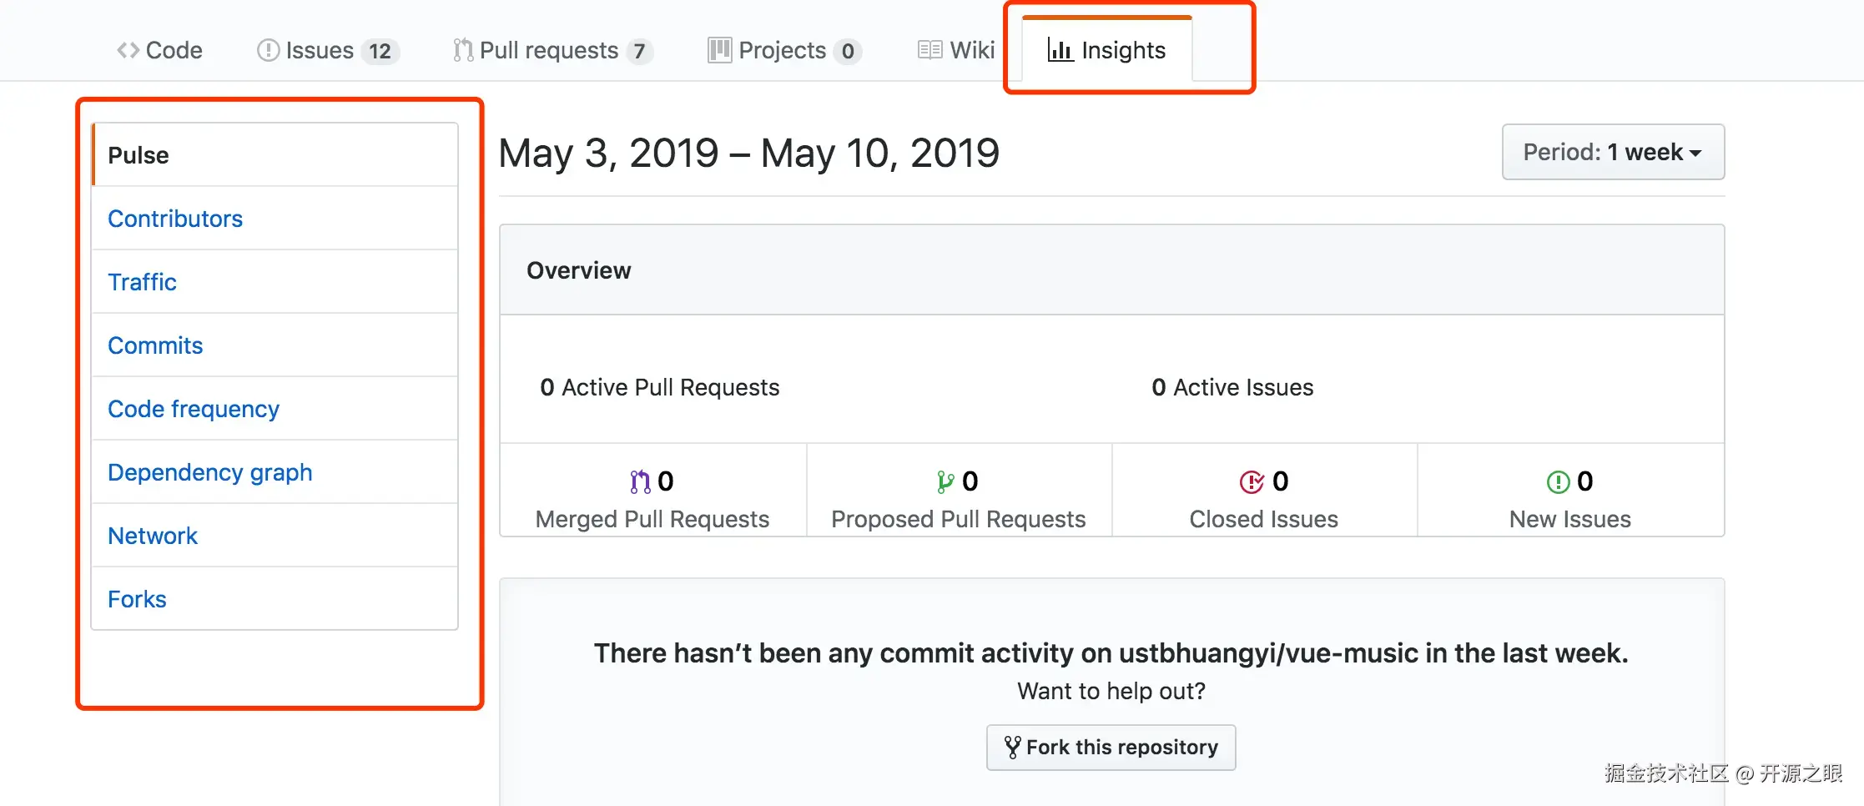Click the Merged Pull Requests icon
Viewport: 1864px width, 806px height.
[640, 481]
